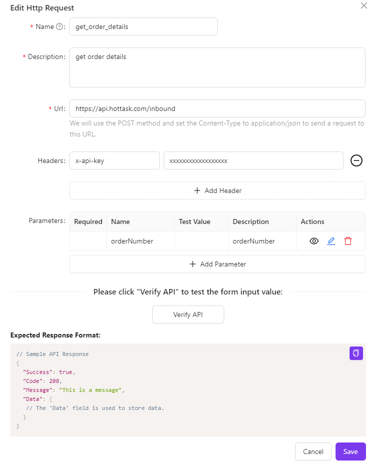Screen dimensions: 371x465
Task: Click the Add Parameter button
Action: coord(217,264)
